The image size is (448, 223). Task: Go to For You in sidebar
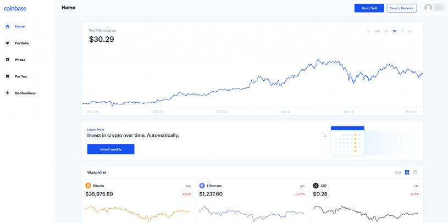click(21, 76)
